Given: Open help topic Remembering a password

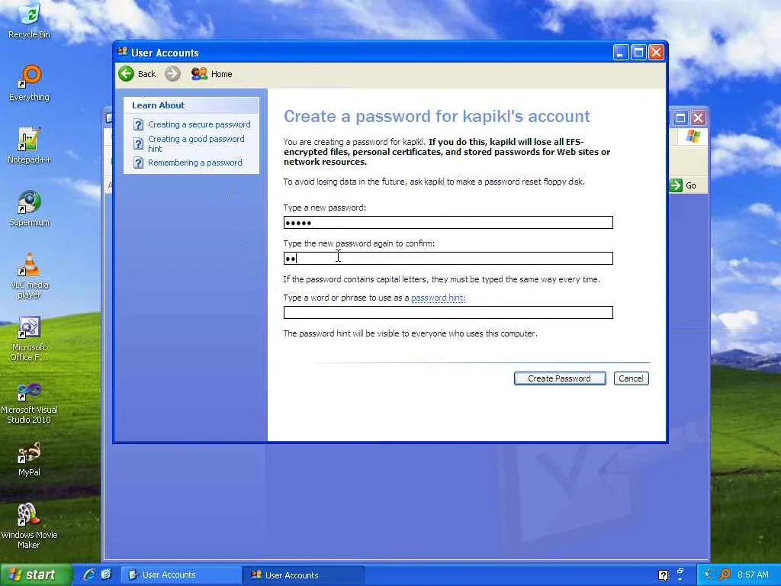Looking at the screenshot, I should pyautogui.click(x=194, y=163).
